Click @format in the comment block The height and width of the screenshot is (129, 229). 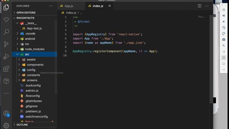point(83,21)
